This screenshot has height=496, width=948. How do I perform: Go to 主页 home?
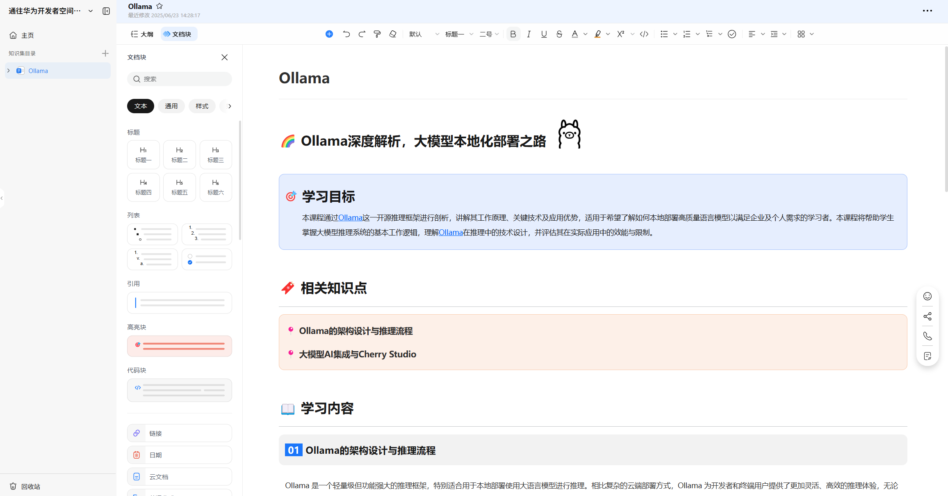[x=22, y=35]
